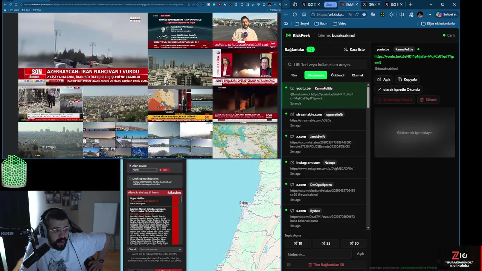
Task: Open browser settings three-dots menu
Action: [429, 14]
